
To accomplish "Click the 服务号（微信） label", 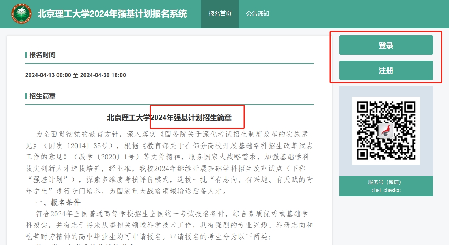I will (x=386, y=182).
